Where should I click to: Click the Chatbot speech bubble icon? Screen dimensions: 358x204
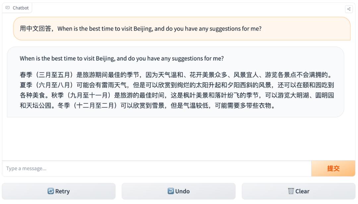click(x=8, y=8)
